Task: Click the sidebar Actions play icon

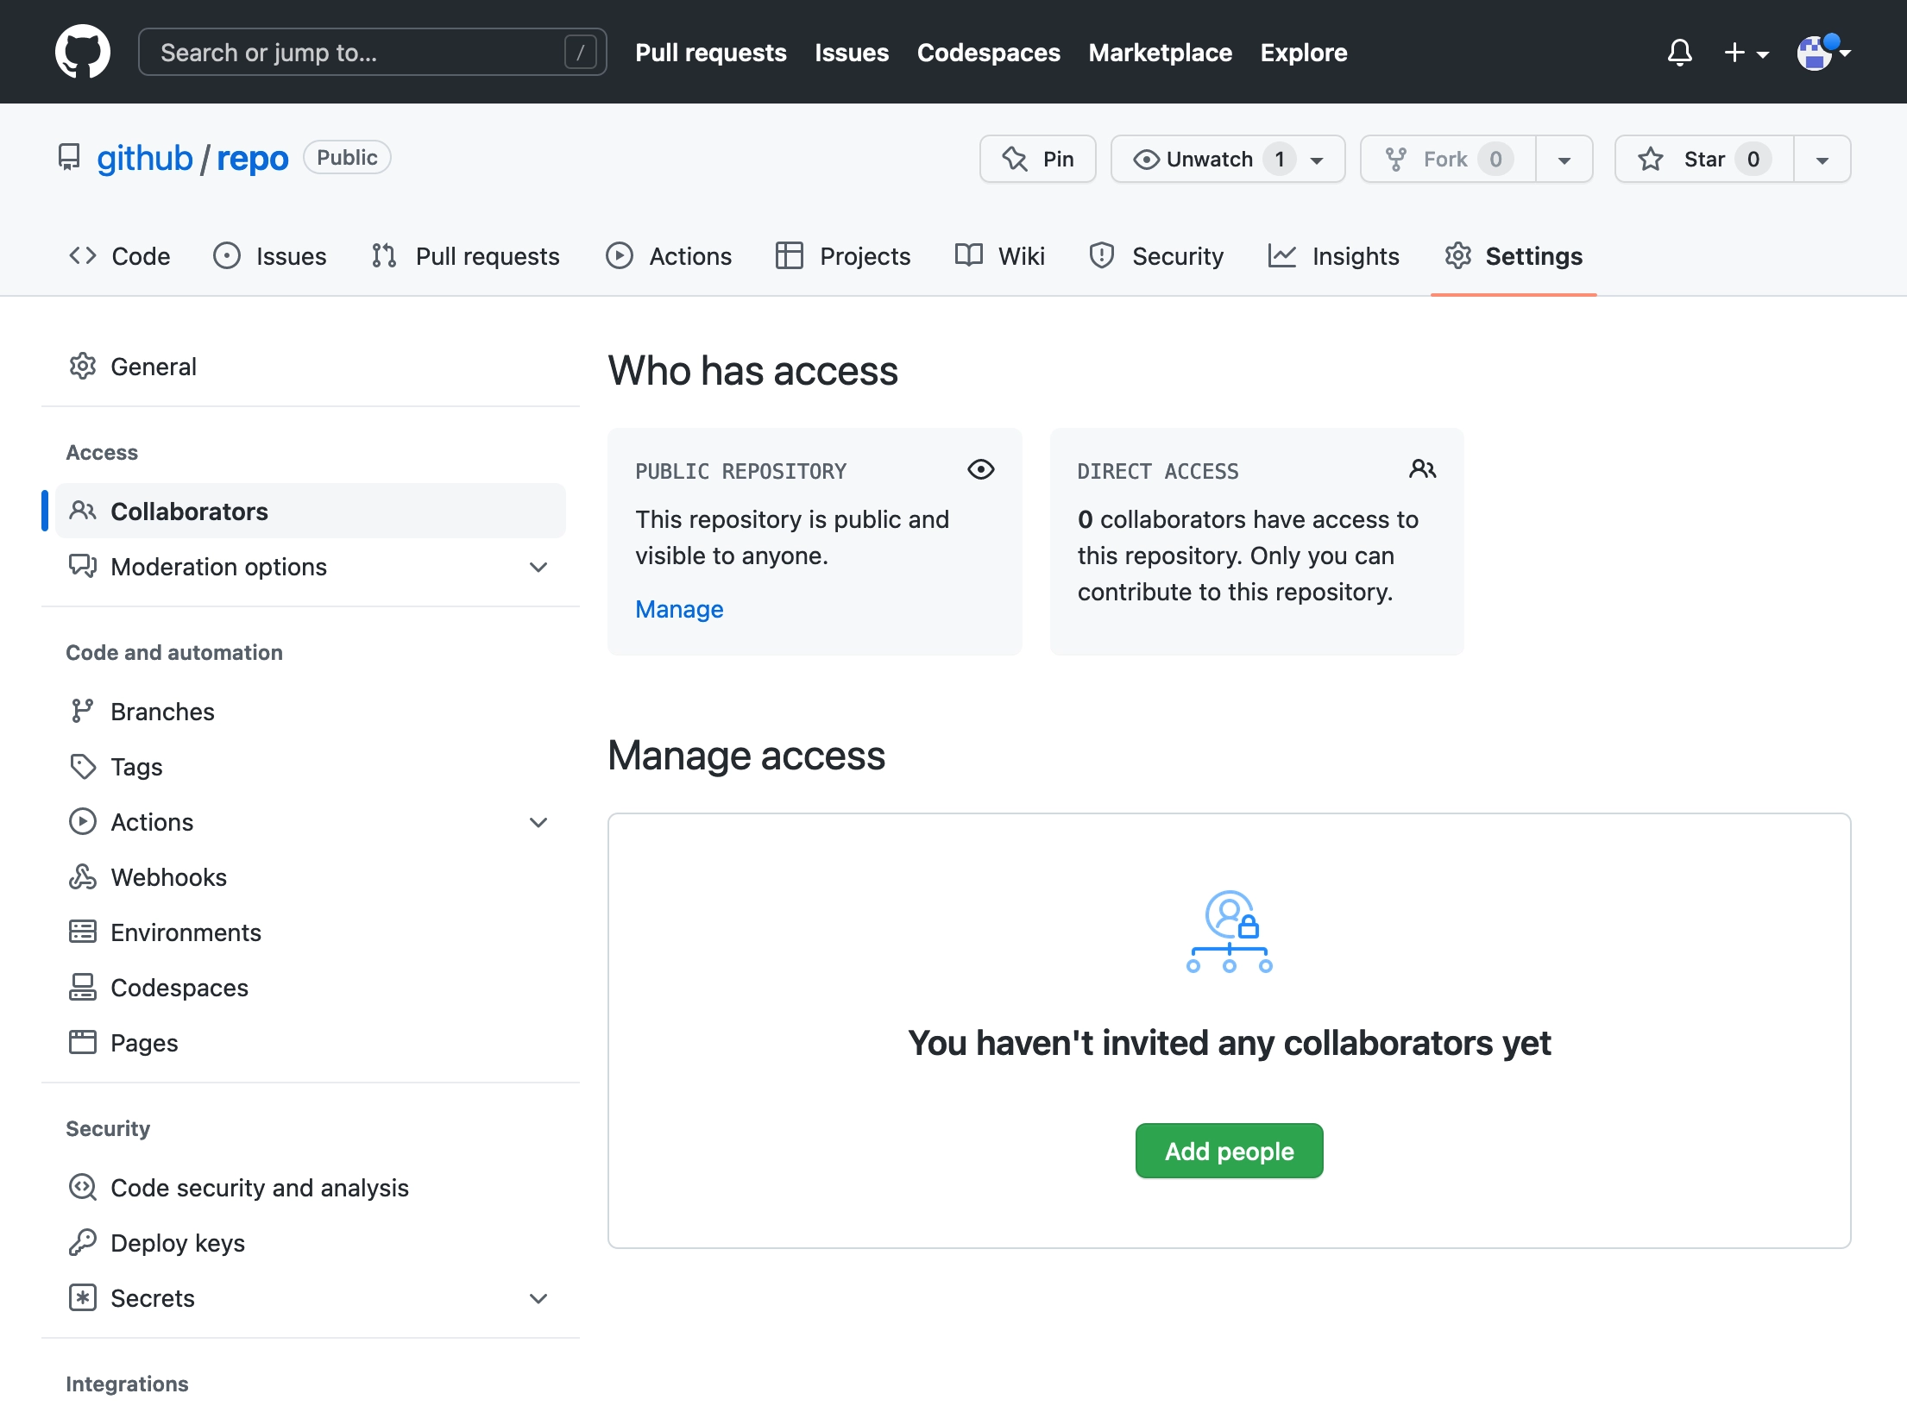Action: (x=83, y=822)
